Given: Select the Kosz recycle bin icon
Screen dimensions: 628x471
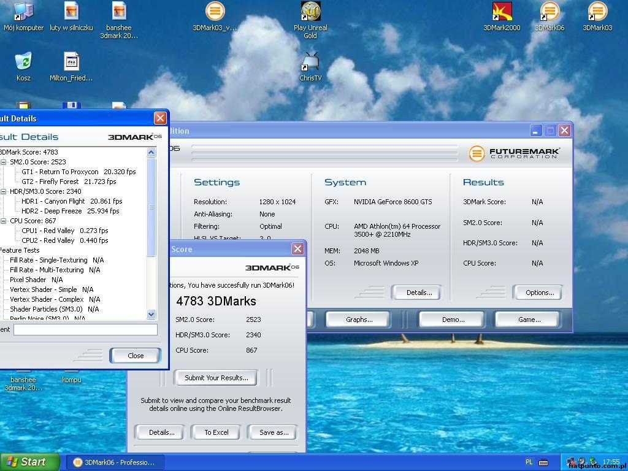Looking at the screenshot, I should click(x=23, y=66).
